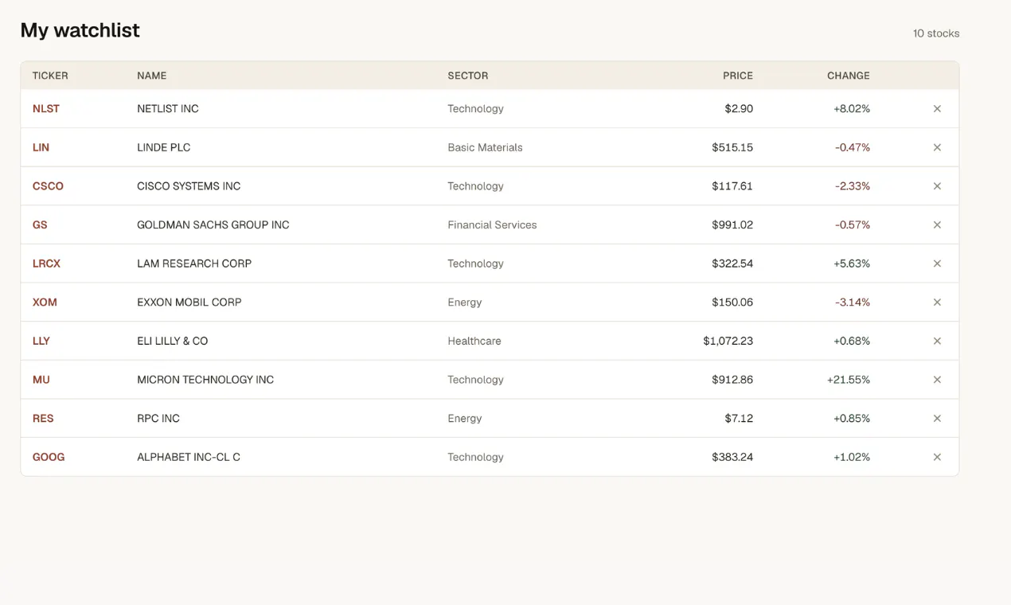This screenshot has height=605, width=1011.
Task: Click the My watchlist heading
Action: [80, 30]
